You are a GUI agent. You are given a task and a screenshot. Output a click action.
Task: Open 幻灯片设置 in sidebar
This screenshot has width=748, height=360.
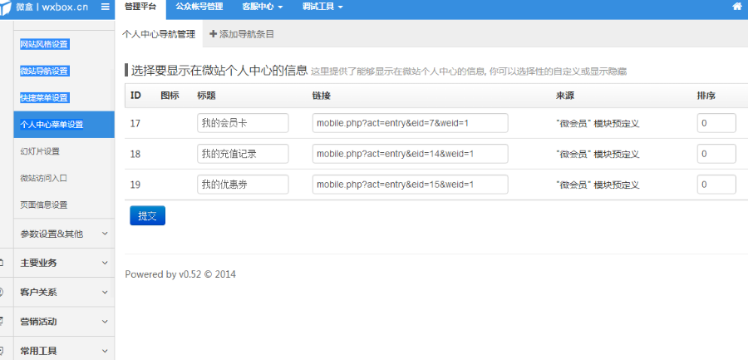[40, 151]
